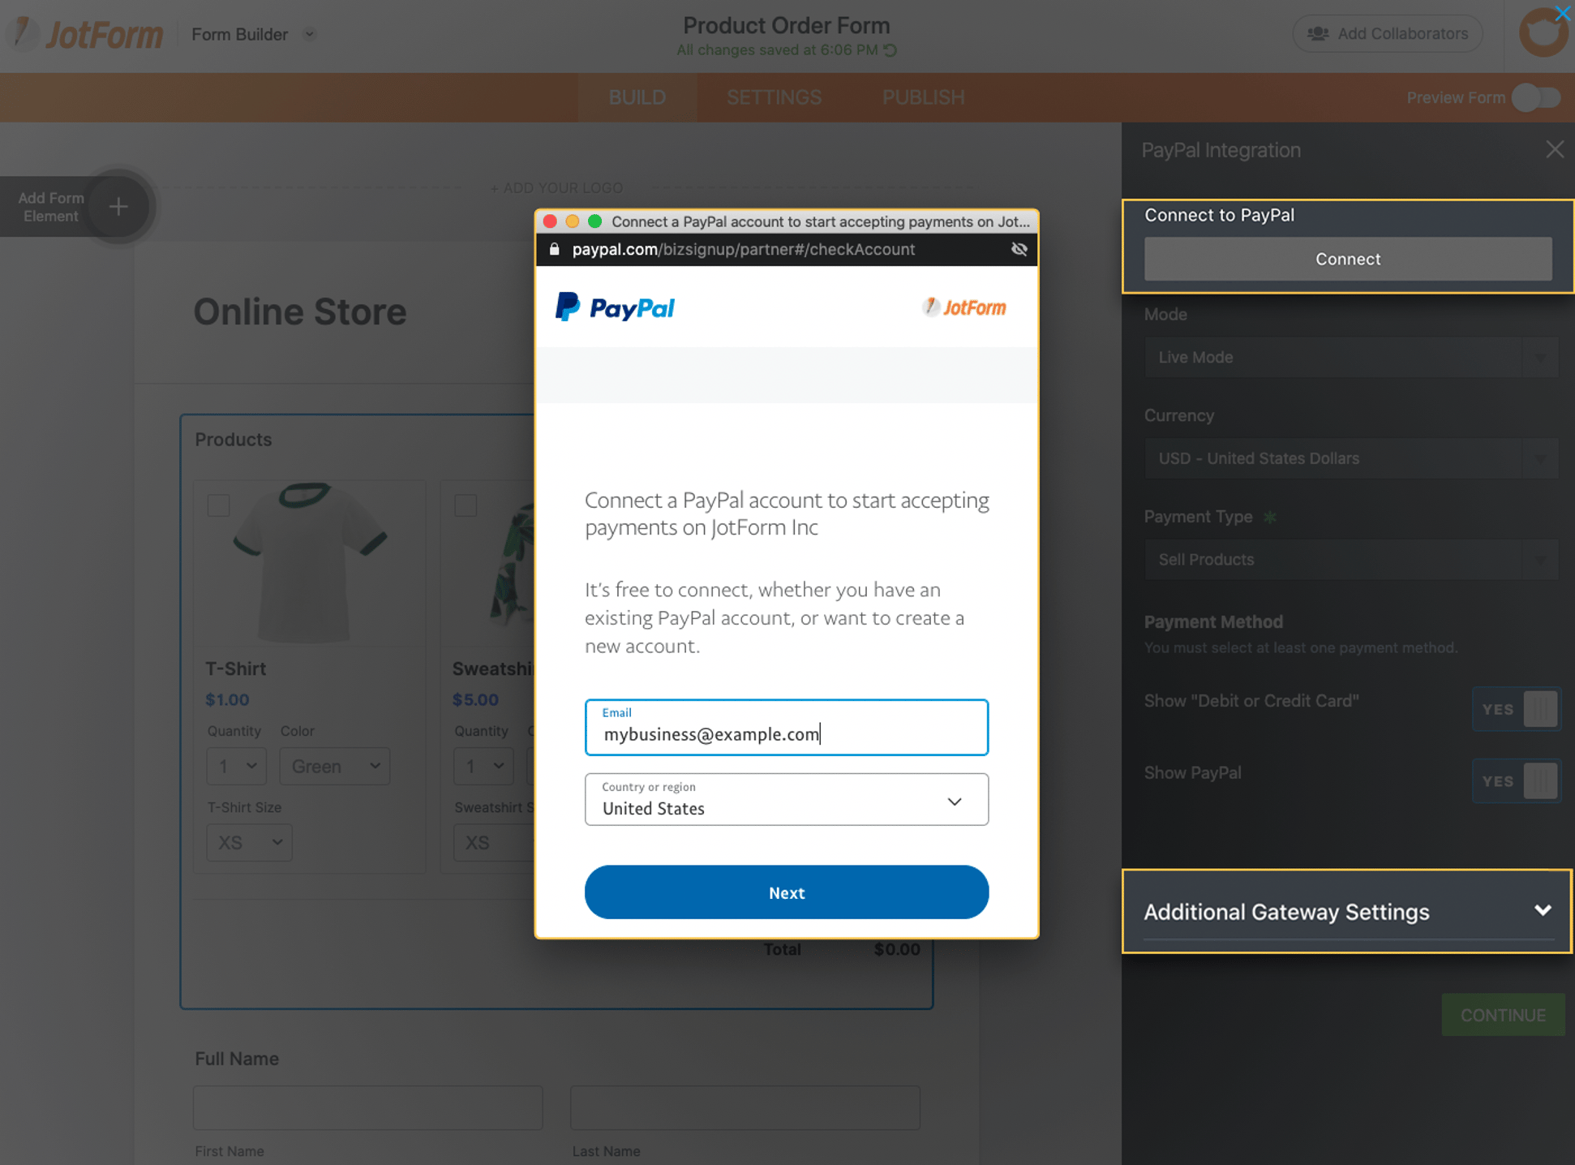Open the T-Shirt Color dropdown
This screenshot has height=1165, width=1575.
[335, 766]
